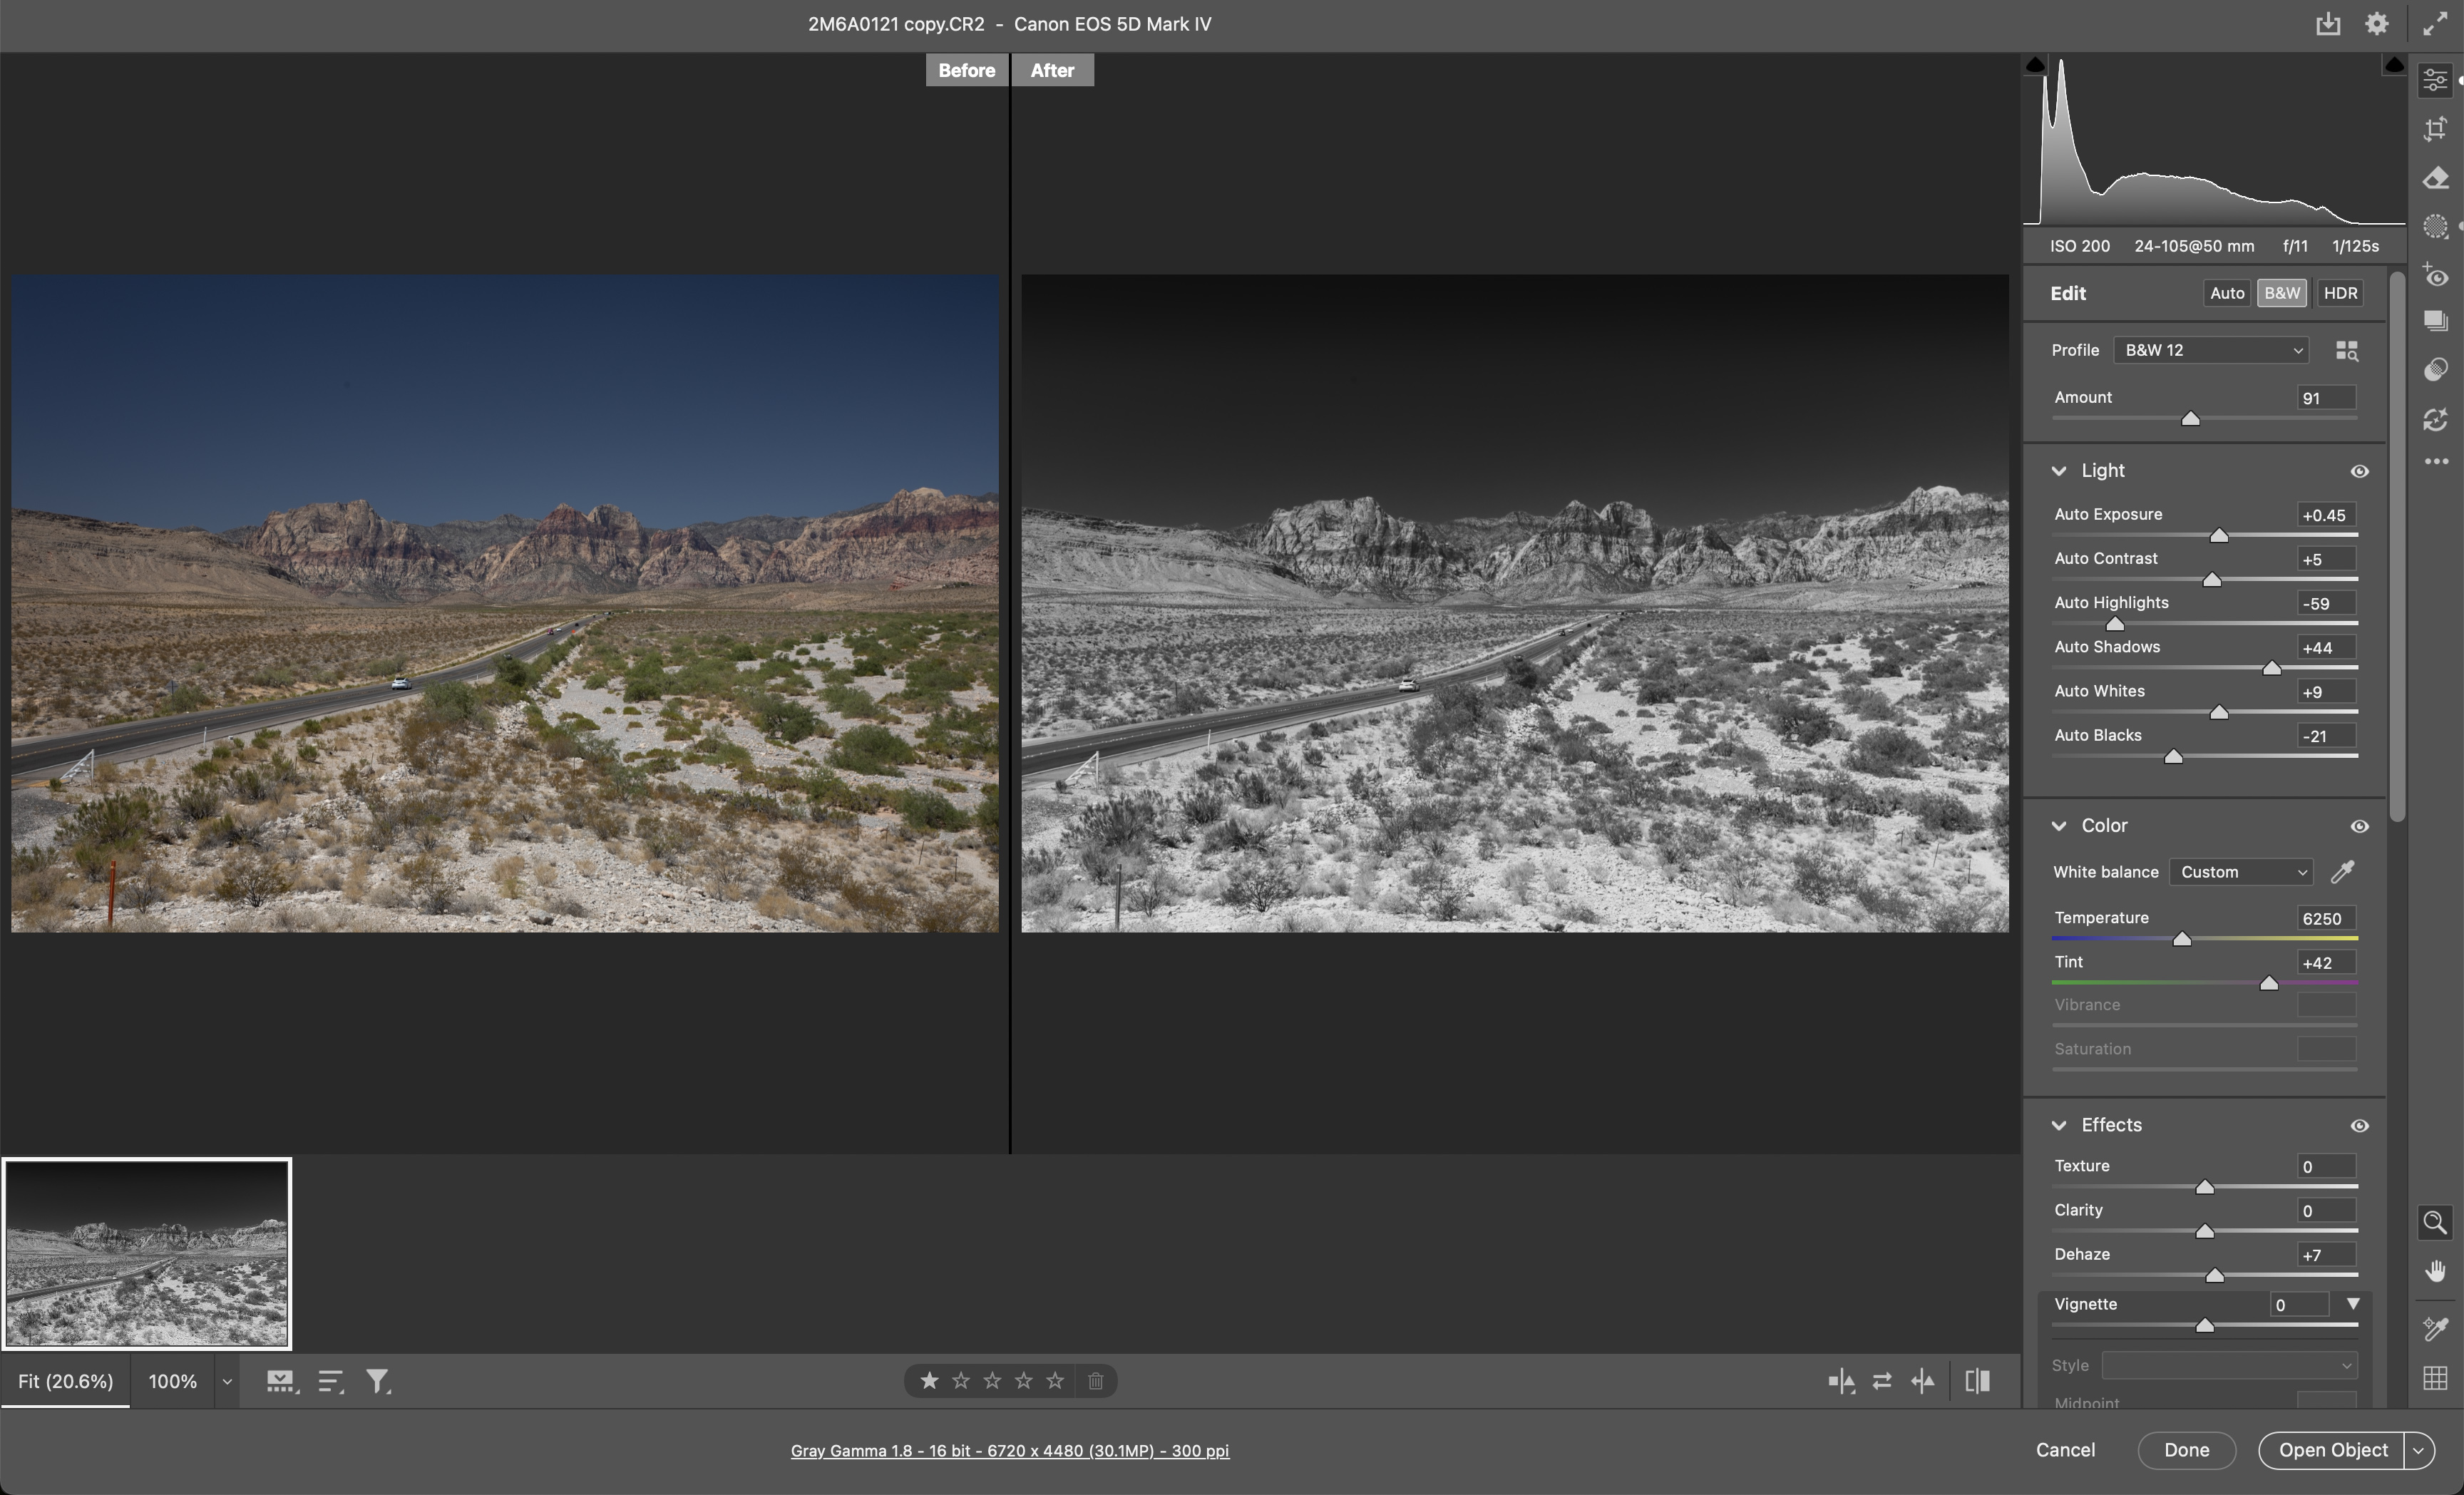Collapse the Light section chevron

[x=2059, y=471]
